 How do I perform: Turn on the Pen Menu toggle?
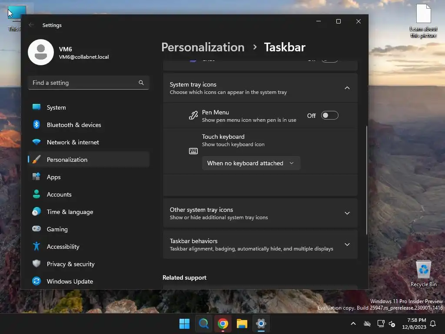329,115
